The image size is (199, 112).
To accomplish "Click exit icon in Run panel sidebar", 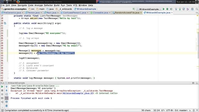I will click(x=2, y=102).
